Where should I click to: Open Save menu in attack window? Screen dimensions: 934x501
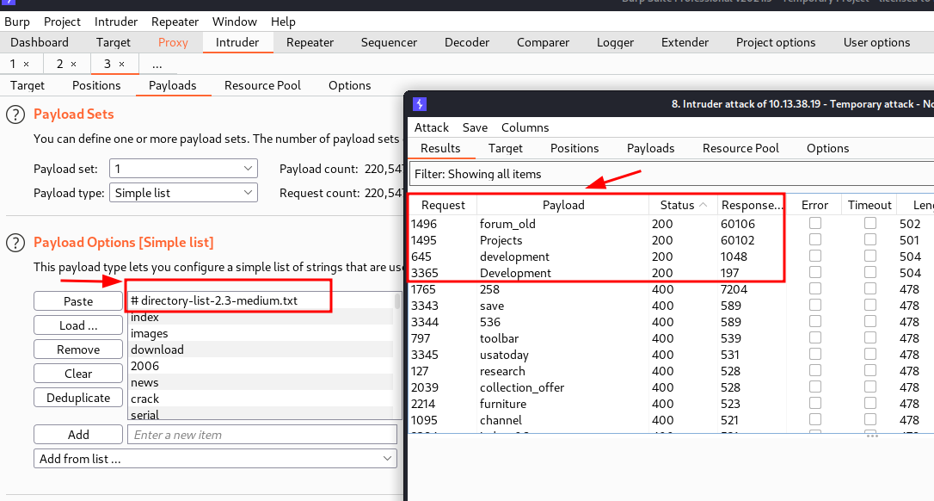point(475,127)
